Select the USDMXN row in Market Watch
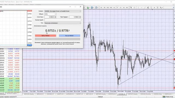Screen dimensions: 175x98 tap(10, 58)
